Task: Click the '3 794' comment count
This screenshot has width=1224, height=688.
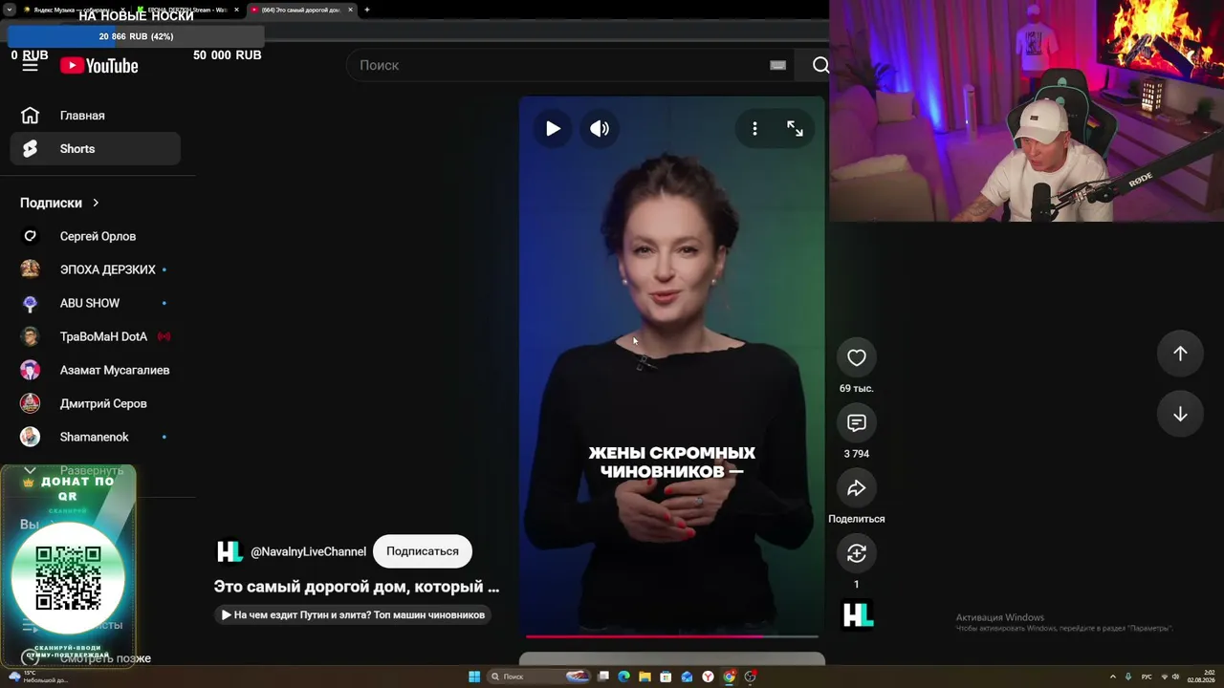Action: [x=857, y=454]
